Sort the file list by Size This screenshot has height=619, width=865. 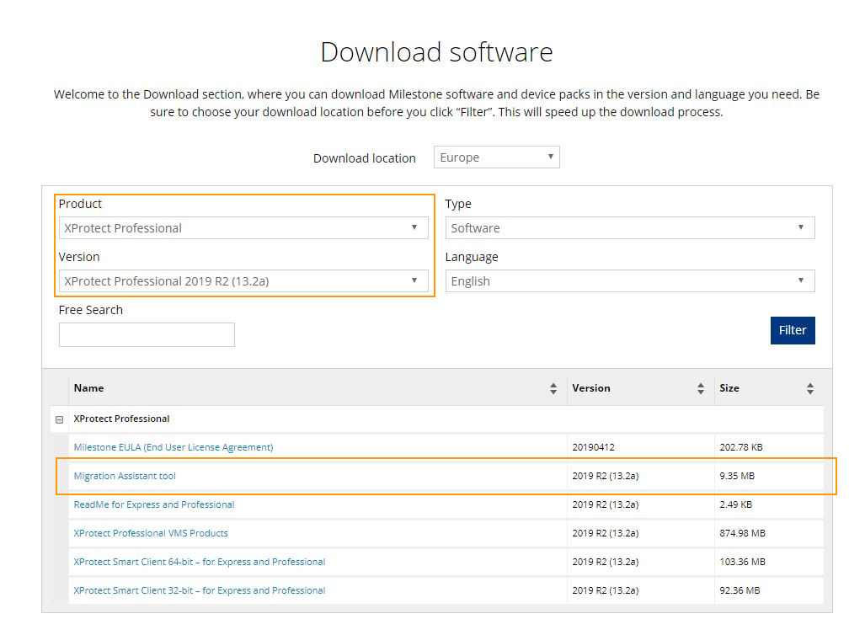(x=810, y=388)
